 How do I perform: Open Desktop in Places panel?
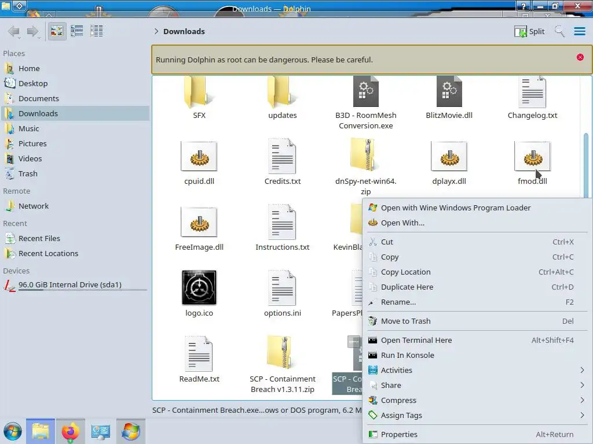click(x=75, y=83)
